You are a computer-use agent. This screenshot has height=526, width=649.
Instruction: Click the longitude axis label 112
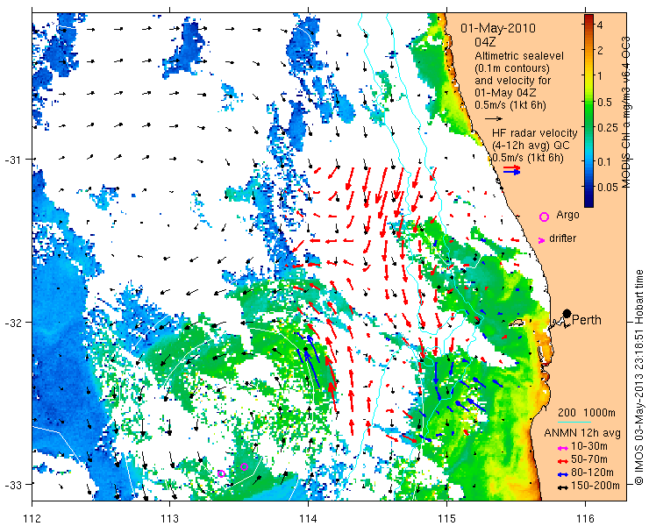(x=32, y=517)
